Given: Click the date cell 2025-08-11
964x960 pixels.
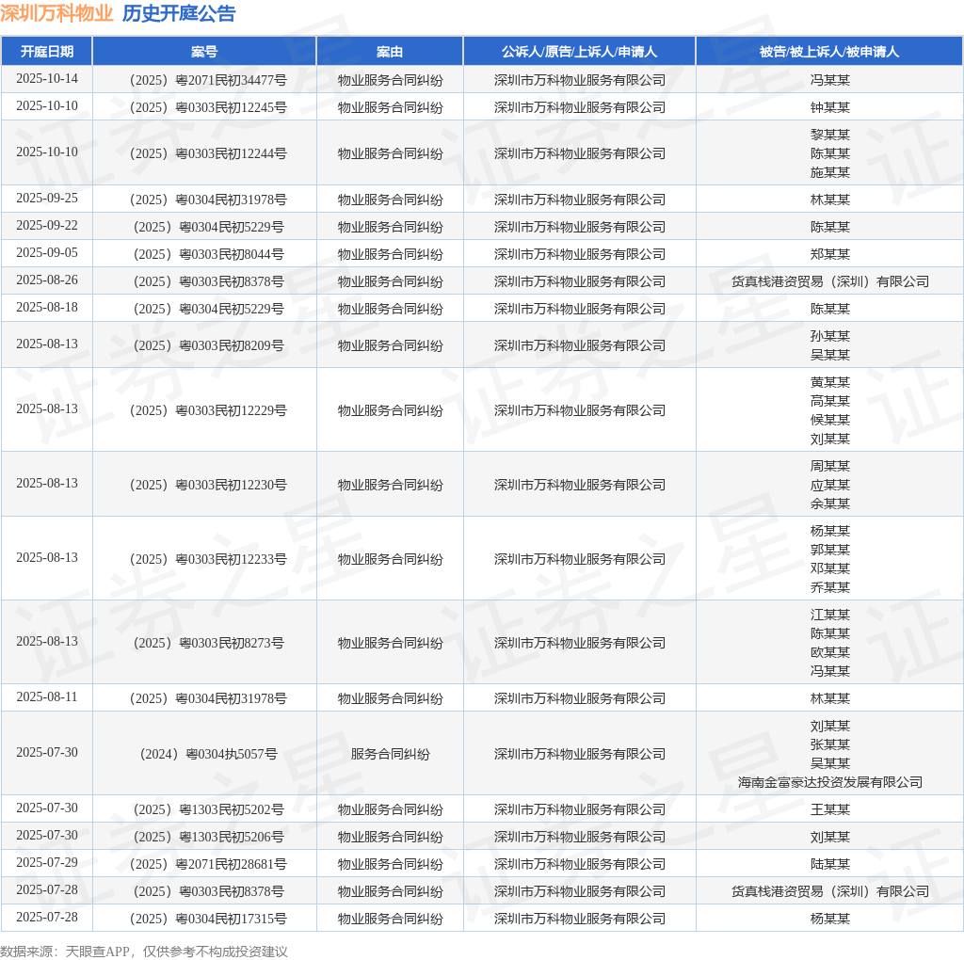Looking at the screenshot, I should (47, 696).
